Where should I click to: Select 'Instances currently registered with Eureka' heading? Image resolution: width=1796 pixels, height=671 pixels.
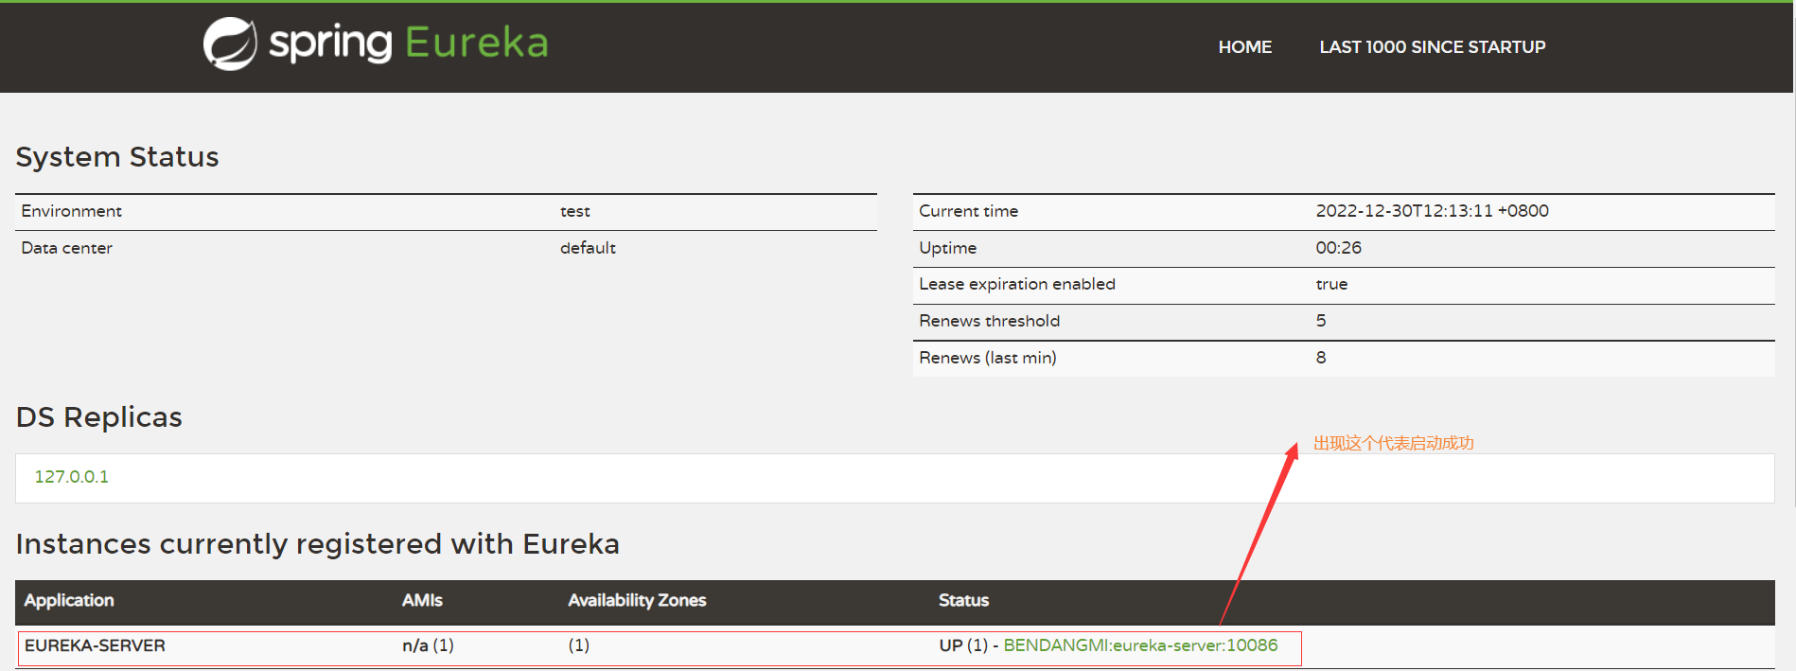(318, 544)
